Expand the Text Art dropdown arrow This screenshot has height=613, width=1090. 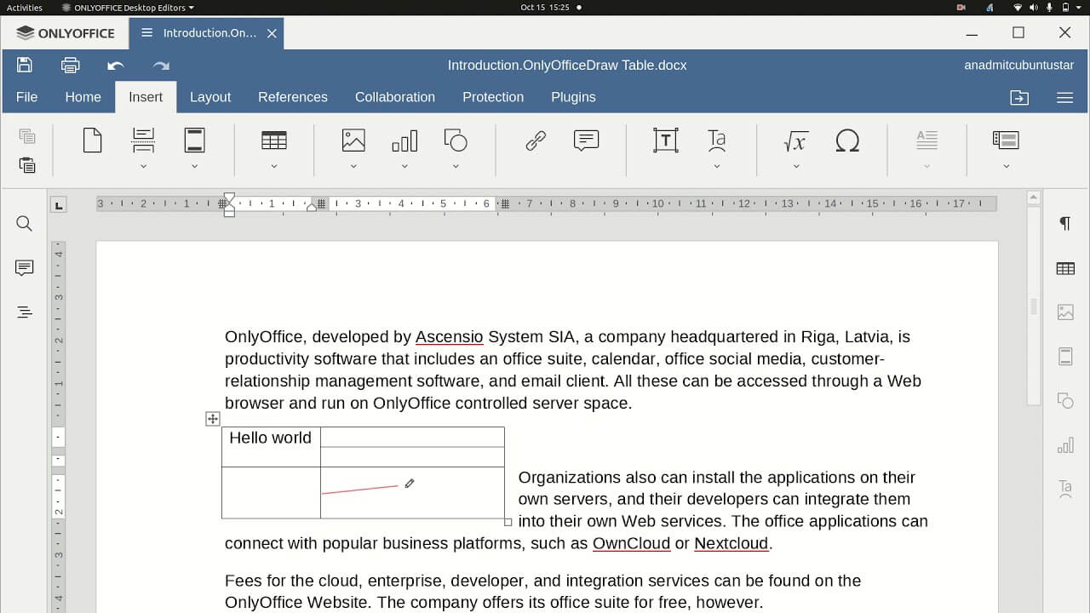point(717,167)
